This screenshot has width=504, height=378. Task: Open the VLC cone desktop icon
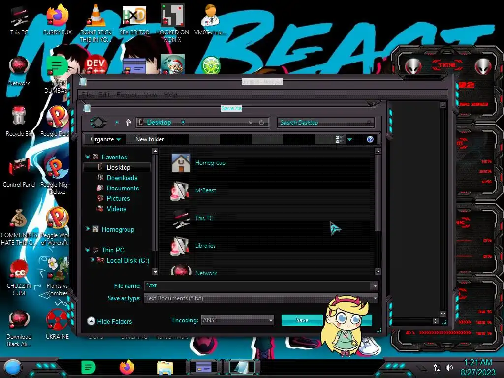point(96,23)
